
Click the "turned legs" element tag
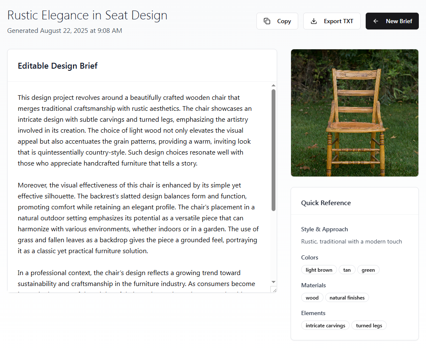[x=369, y=326]
